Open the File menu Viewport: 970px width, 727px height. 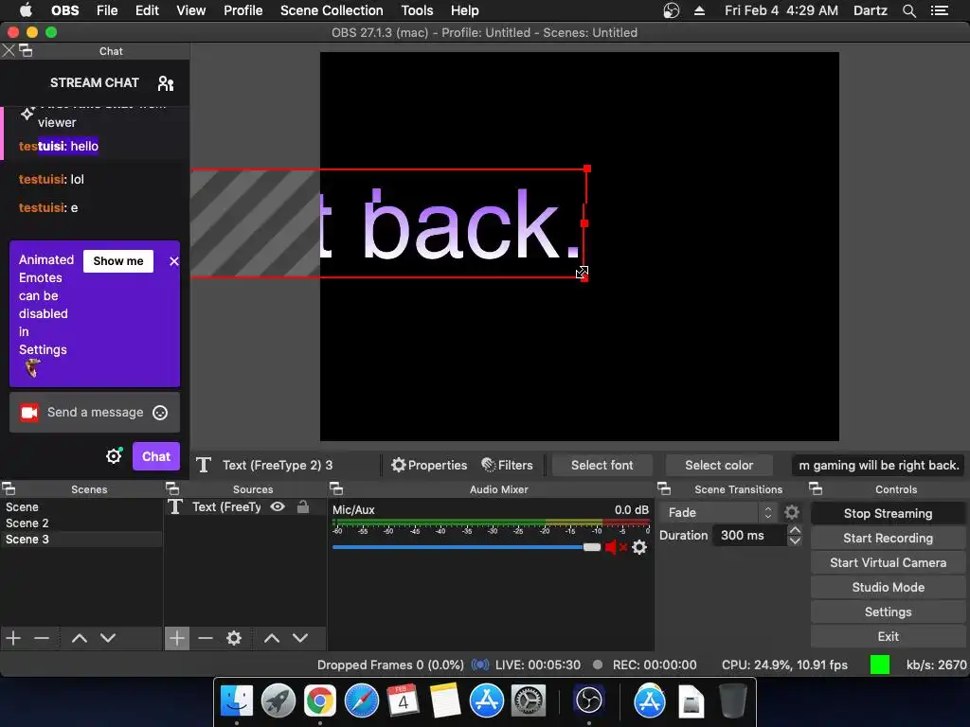coord(107,10)
